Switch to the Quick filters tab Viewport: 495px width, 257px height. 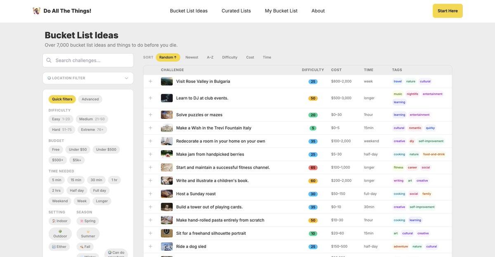point(62,99)
